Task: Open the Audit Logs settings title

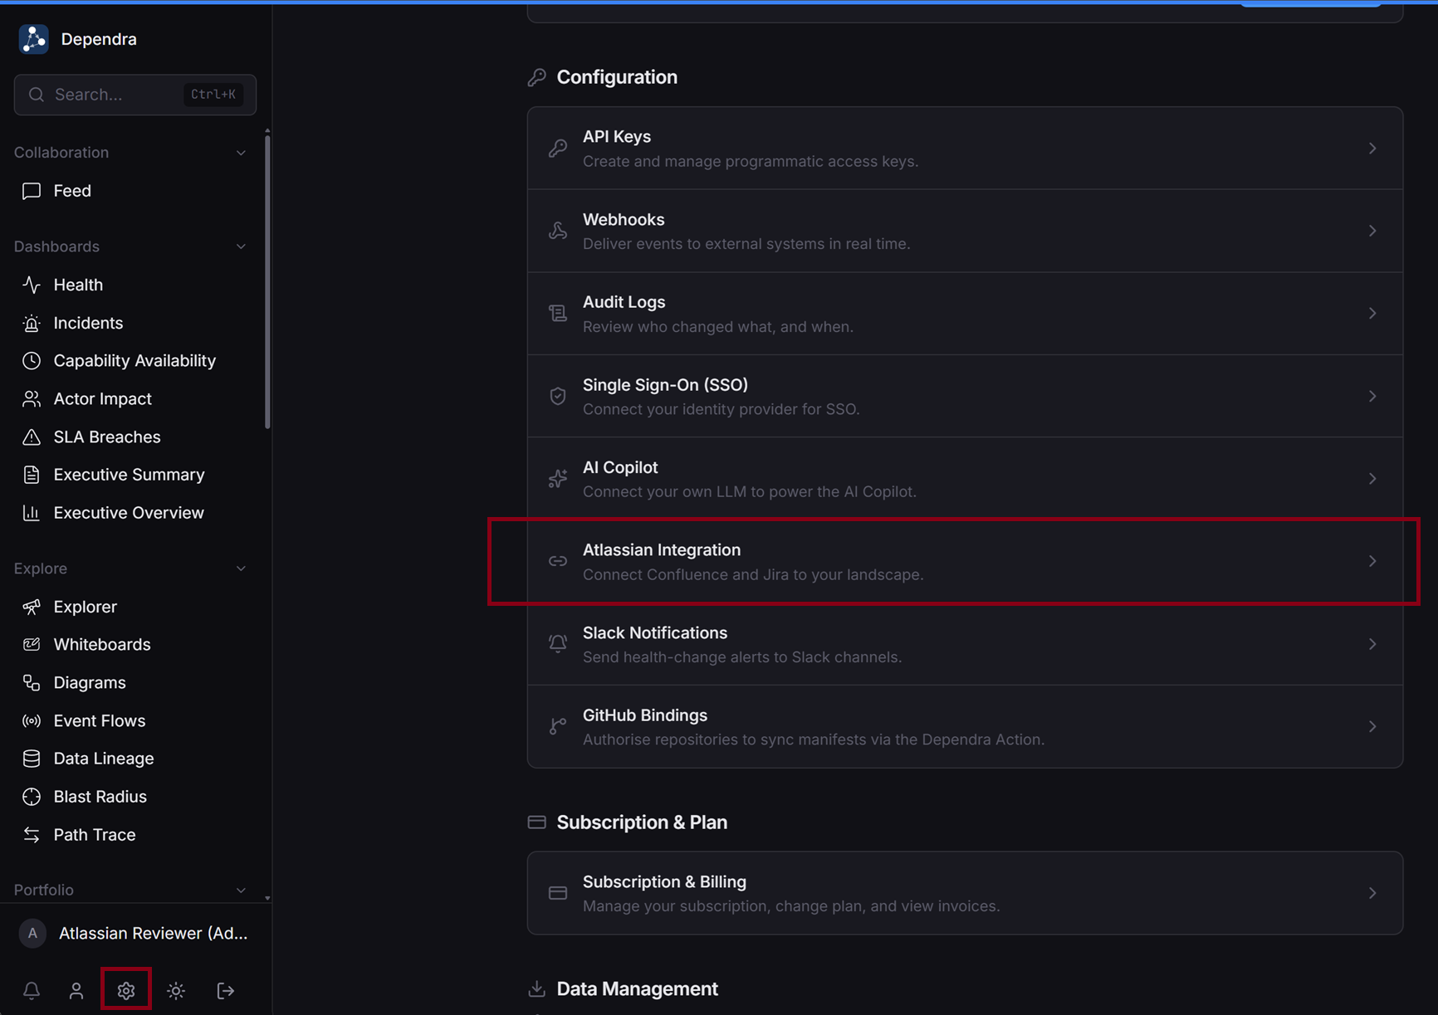Action: point(624,302)
